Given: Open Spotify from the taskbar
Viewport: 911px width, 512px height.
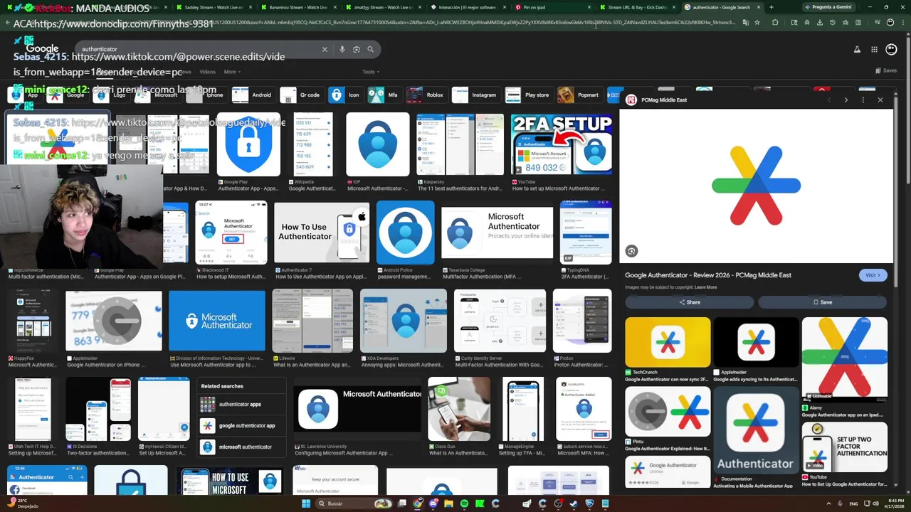Looking at the screenshot, I should 464,503.
